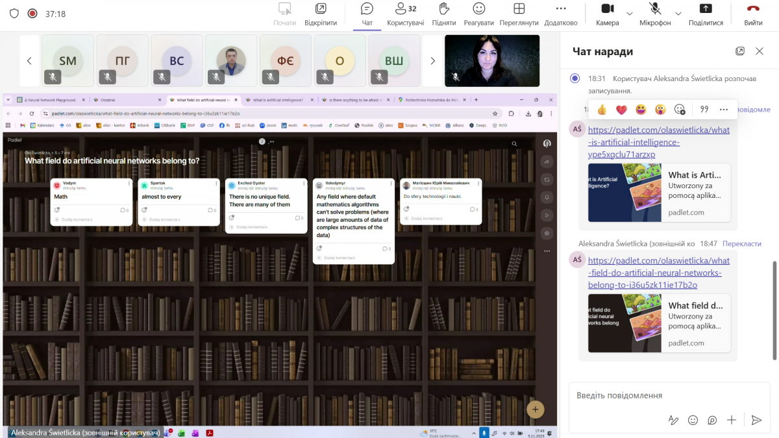Screen dimensions: 779x438
Task: Expand microphone options dropdown arrow
Action: pos(678,14)
